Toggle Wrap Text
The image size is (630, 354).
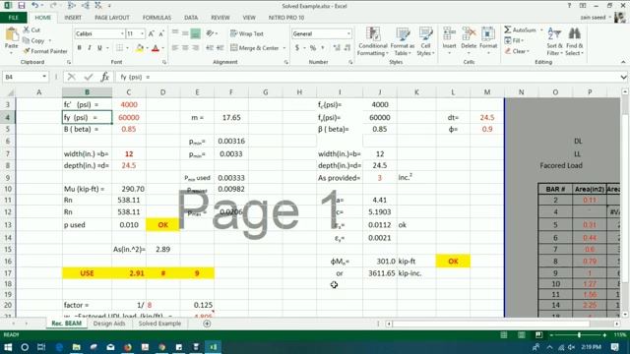point(247,33)
